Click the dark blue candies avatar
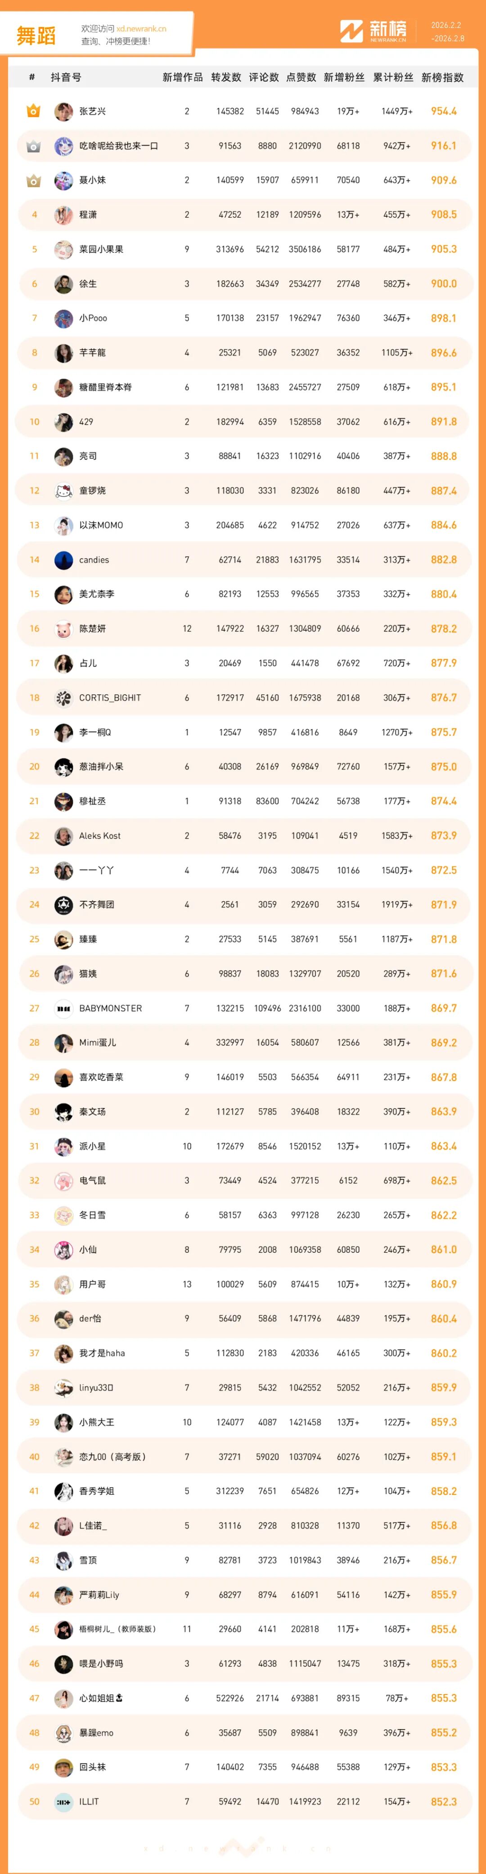Screen dimensions: 486x1874 pos(63,560)
